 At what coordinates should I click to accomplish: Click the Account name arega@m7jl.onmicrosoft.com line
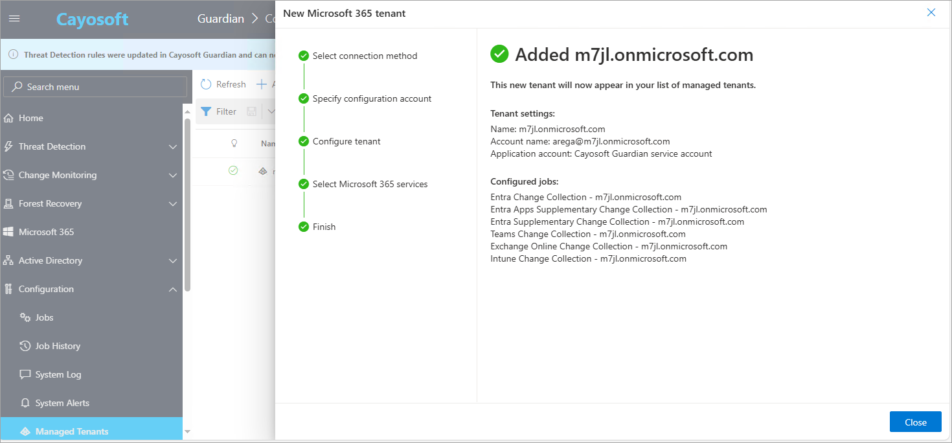coord(580,141)
